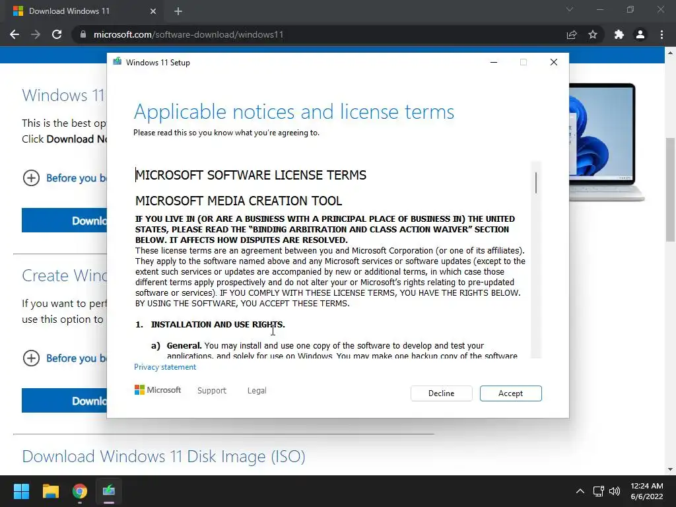Open File Explorer from taskbar

[x=50, y=491]
